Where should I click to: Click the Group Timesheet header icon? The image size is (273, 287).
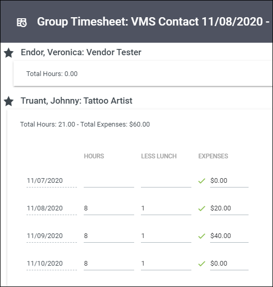pyautogui.click(x=22, y=22)
